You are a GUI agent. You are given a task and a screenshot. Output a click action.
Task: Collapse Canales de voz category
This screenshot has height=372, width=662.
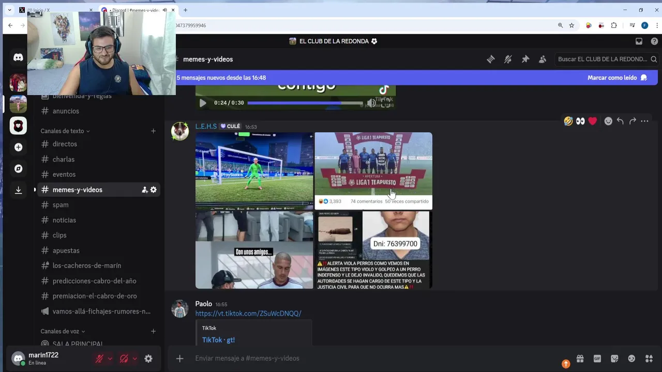click(63, 331)
